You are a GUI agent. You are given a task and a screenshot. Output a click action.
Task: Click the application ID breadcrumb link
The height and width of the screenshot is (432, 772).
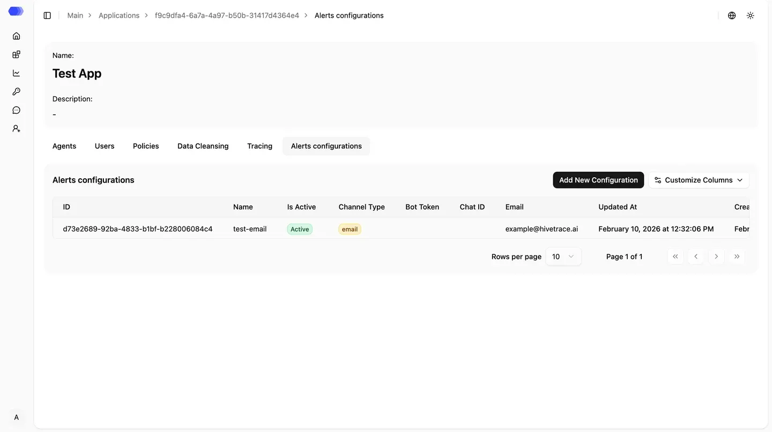pos(227,16)
